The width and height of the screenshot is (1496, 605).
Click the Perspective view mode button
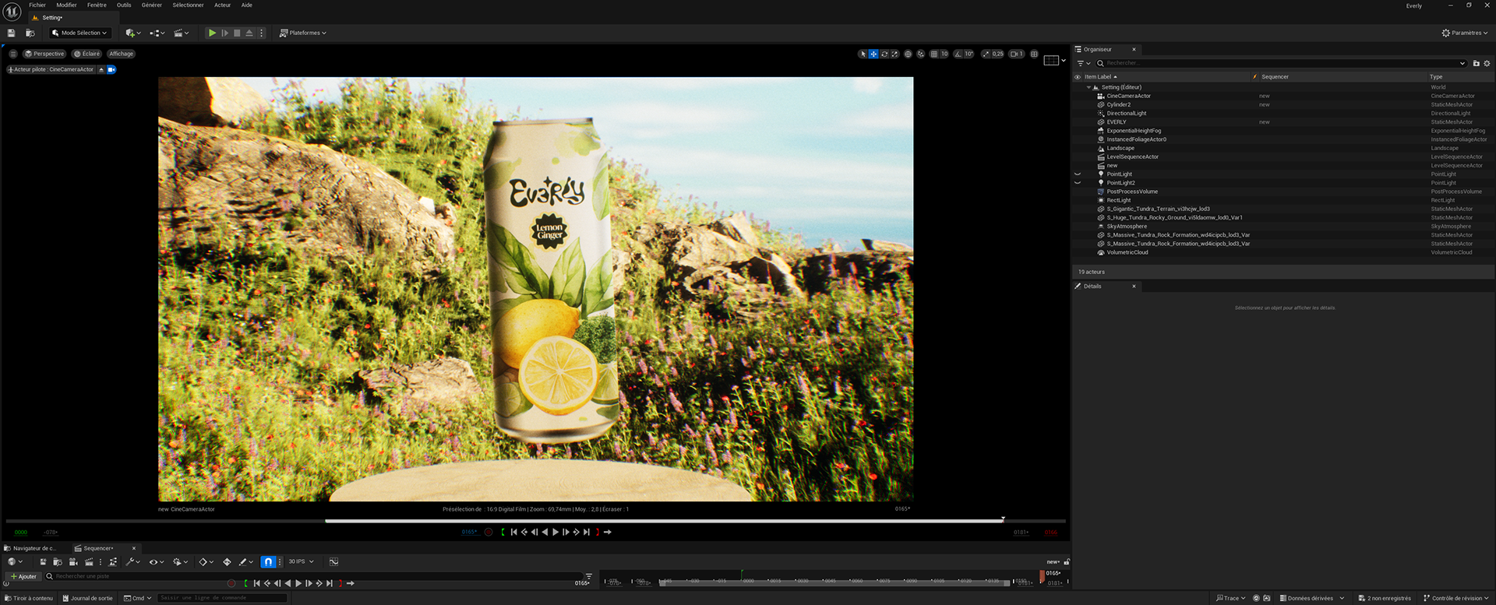pyautogui.click(x=44, y=54)
